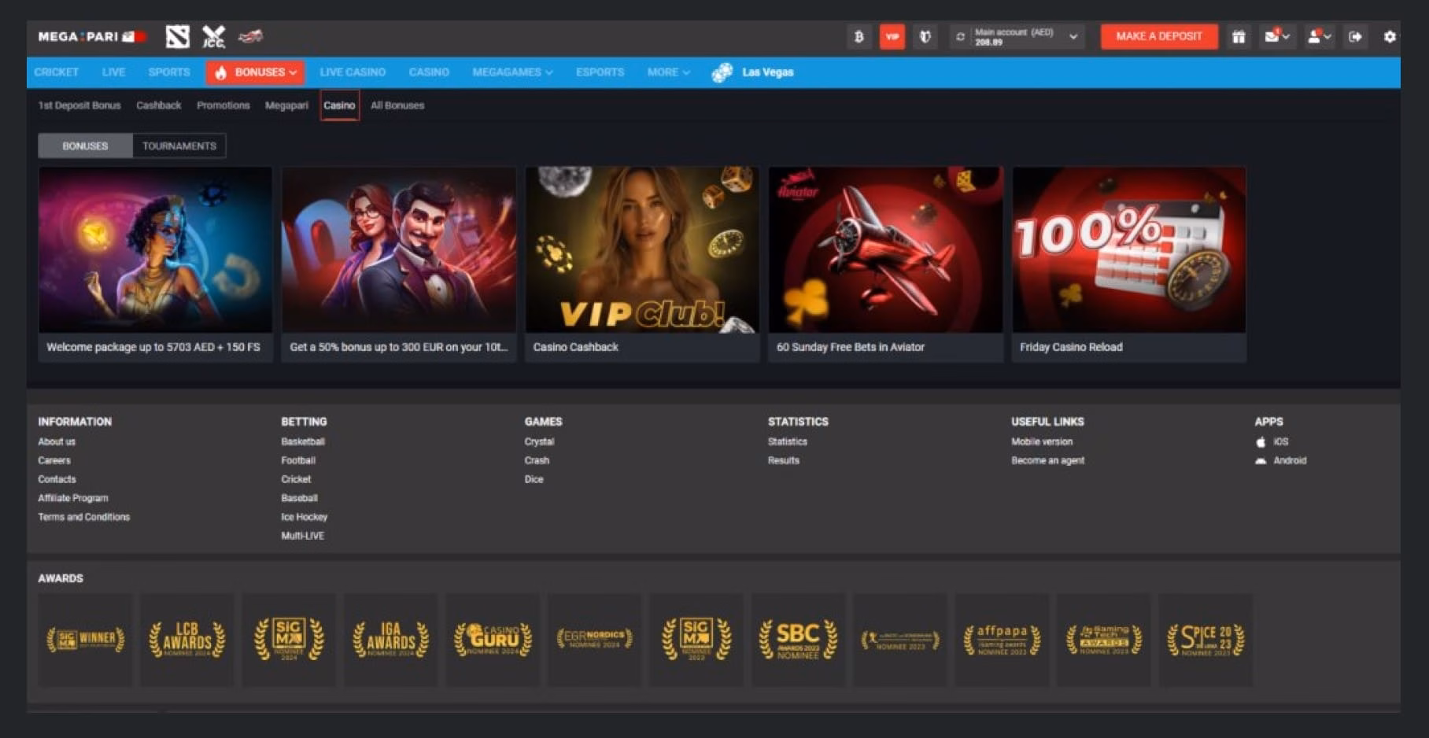This screenshot has width=1429, height=738.
Task: Refresh the main account balance
Action: [x=960, y=36]
